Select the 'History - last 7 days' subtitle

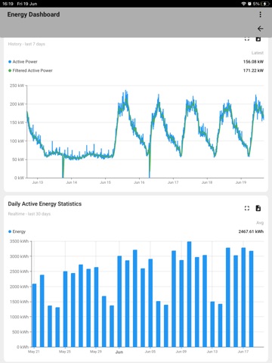point(26,44)
